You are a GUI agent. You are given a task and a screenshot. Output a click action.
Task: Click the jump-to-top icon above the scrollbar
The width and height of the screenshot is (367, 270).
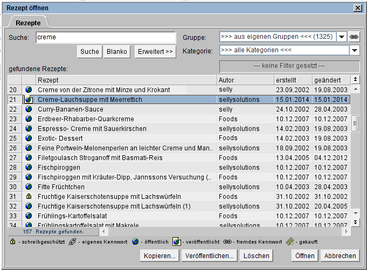click(x=355, y=80)
